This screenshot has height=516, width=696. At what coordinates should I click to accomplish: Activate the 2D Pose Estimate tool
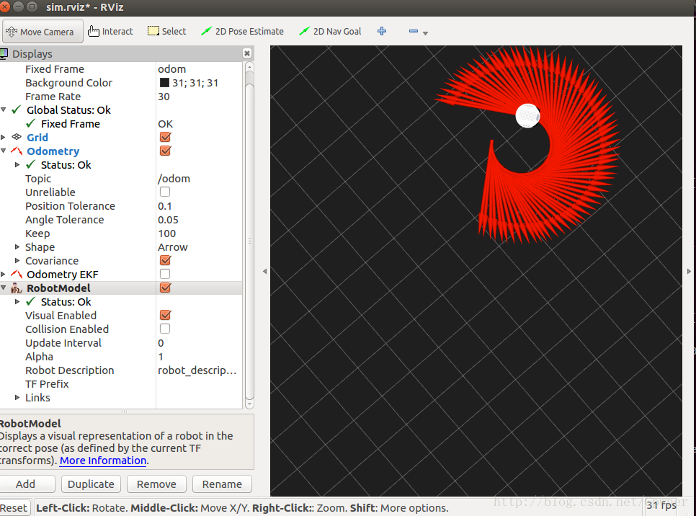(x=242, y=31)
